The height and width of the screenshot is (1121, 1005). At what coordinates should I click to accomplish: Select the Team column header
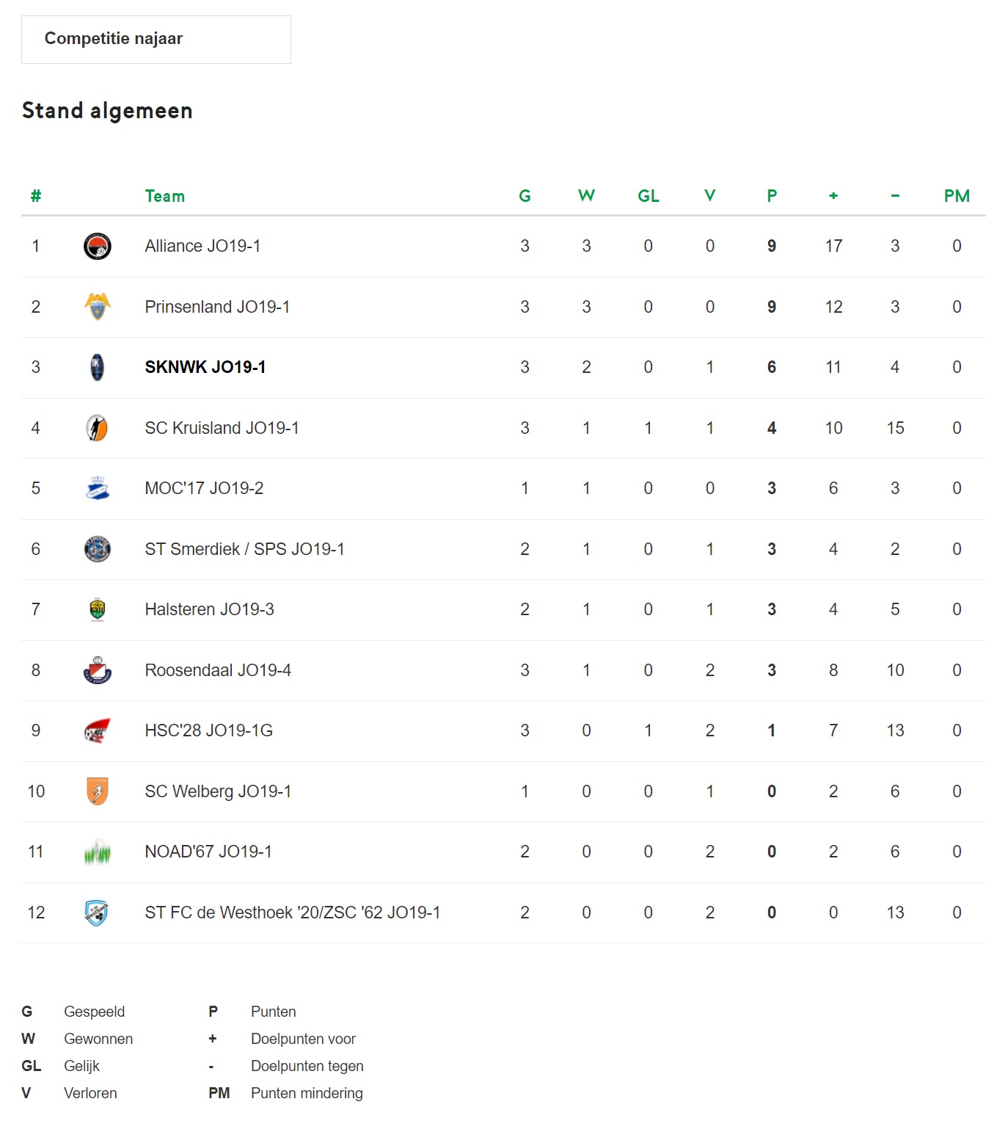[x=165, y=196]
